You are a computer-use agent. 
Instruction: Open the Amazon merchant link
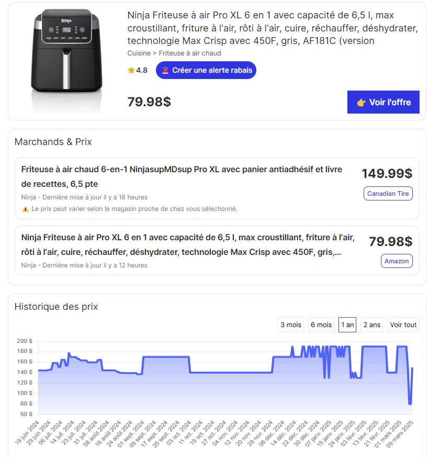[397, 261]
